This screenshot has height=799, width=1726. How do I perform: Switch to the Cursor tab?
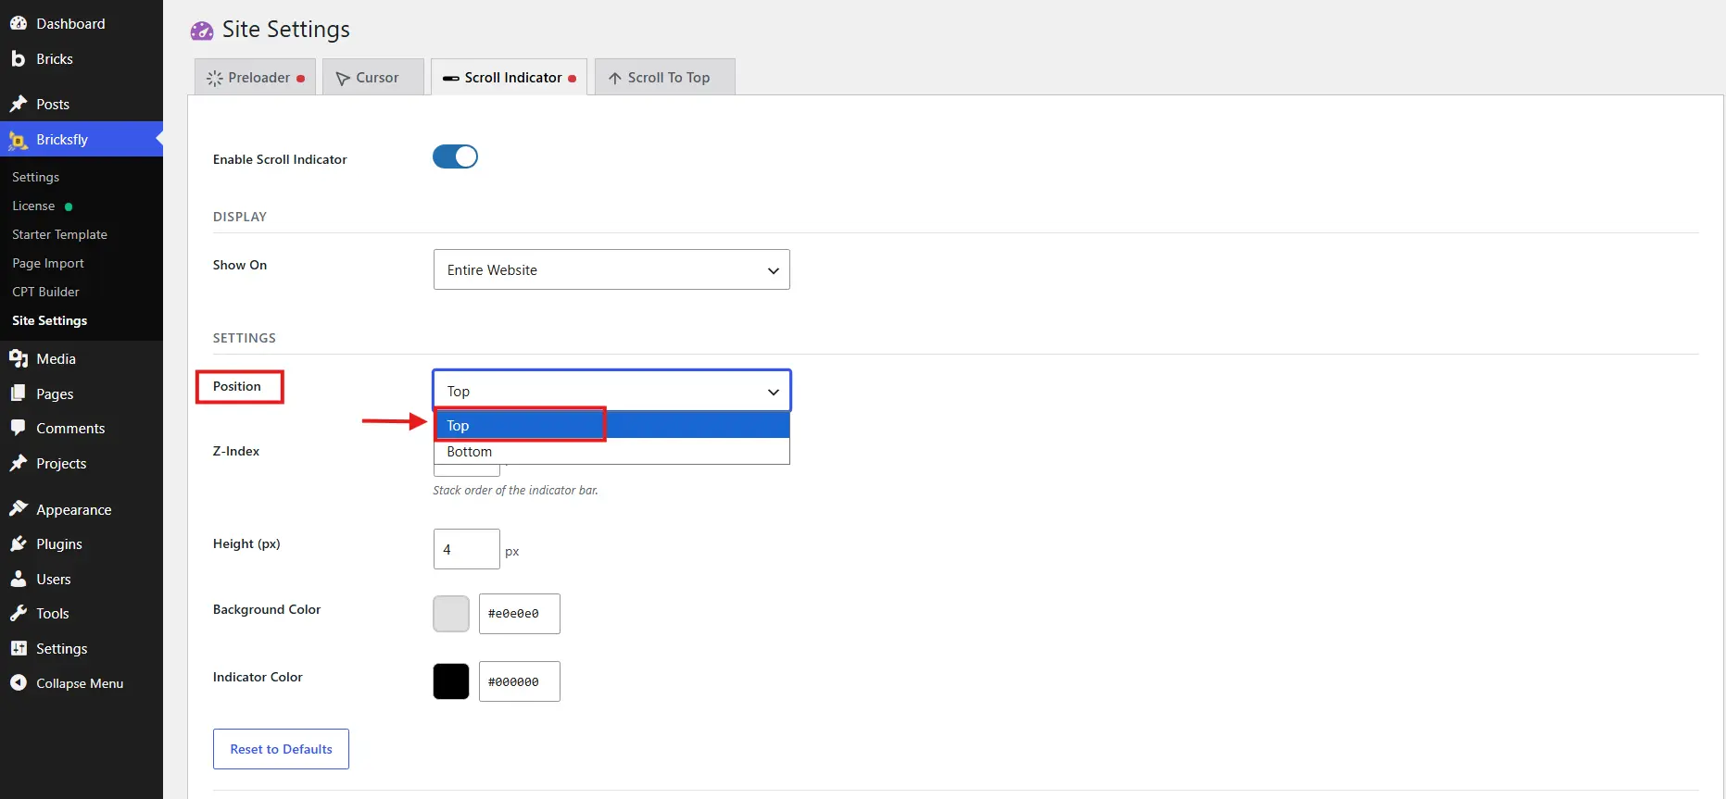373,77
